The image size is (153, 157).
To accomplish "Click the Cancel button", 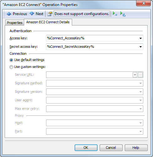I will pos(111,148).
